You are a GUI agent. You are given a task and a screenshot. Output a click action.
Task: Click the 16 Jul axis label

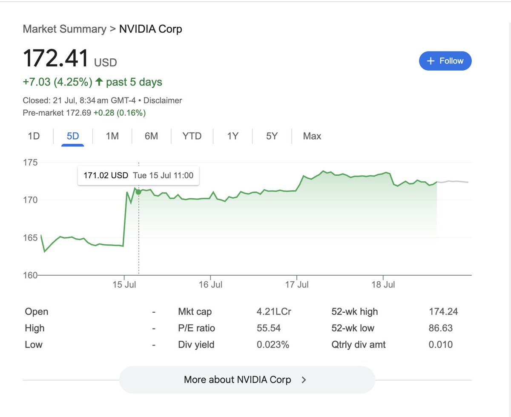click(211, 285)
